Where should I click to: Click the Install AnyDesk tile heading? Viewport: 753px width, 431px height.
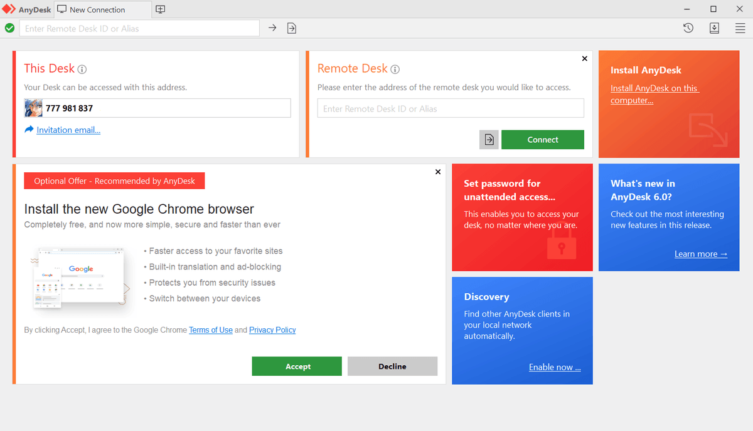(646, 70)
